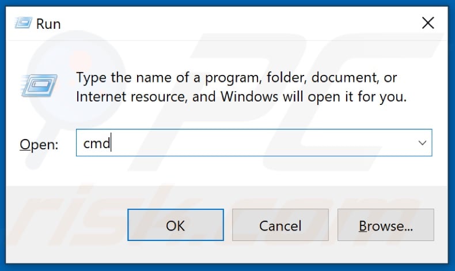Click the Run title text

pos(48,24)
